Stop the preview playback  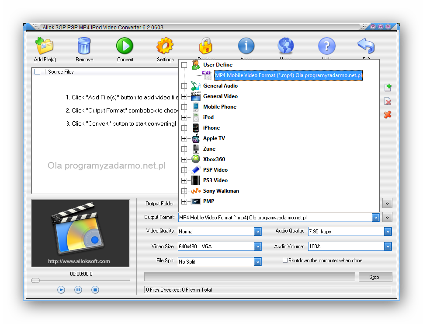tap(95, 290)
